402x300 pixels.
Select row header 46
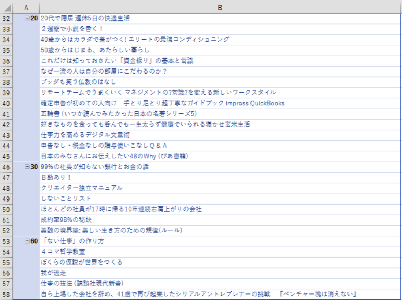click(x=7, y=167)
